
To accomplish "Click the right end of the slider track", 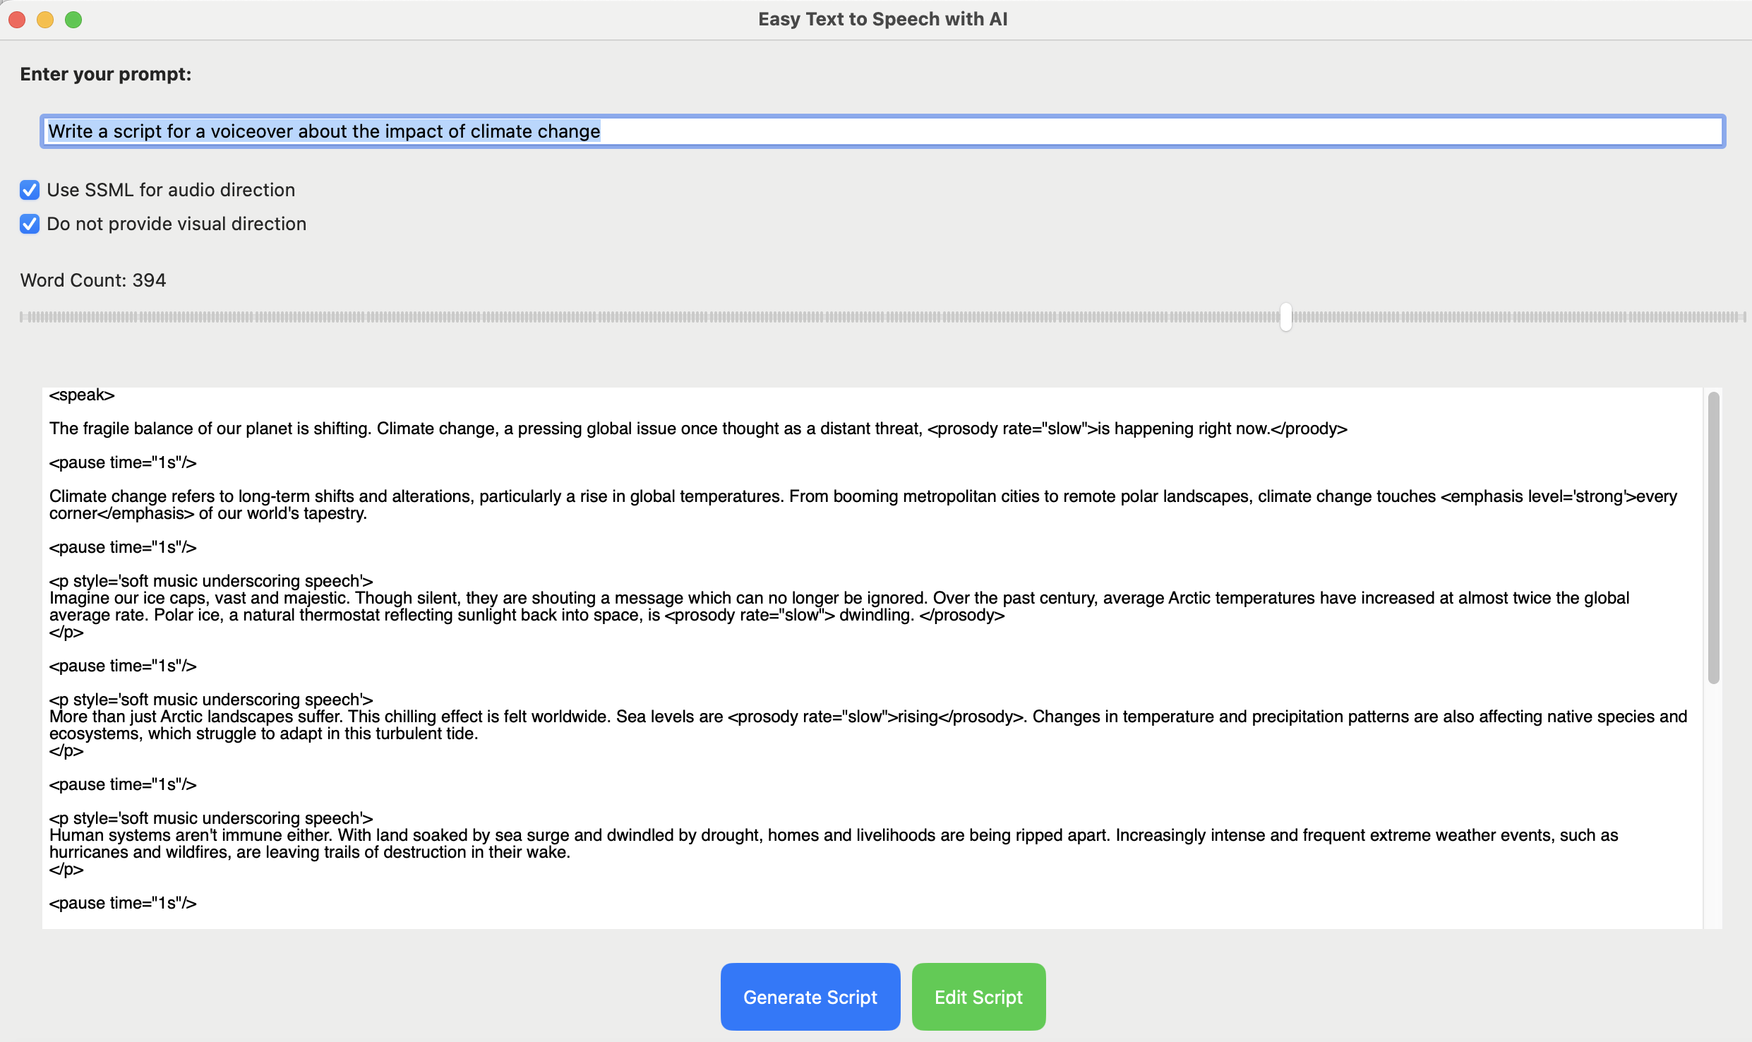I will [x=1742, y=317].
